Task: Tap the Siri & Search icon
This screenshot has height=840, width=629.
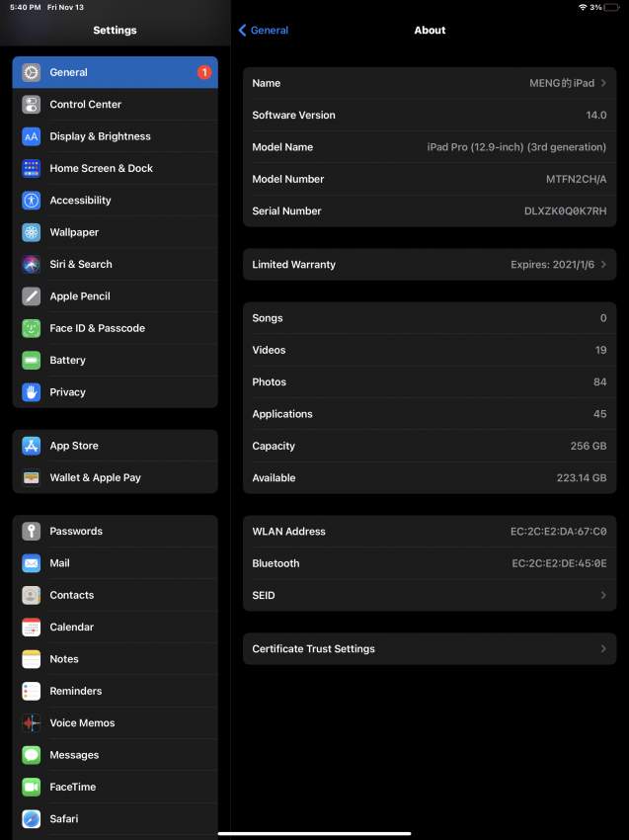Action: (x=31, y=264)
